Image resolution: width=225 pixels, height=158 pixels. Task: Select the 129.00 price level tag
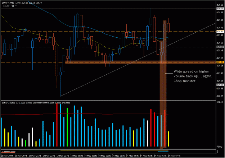220,85
